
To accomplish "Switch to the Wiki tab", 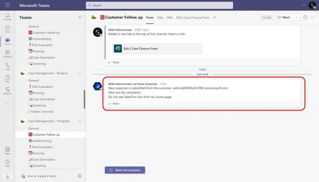I will coord(170,17).
